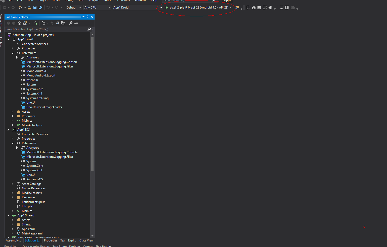Collapse All items in Solution Explorer
Screen dimensions: 387x247
coord(58,23)
